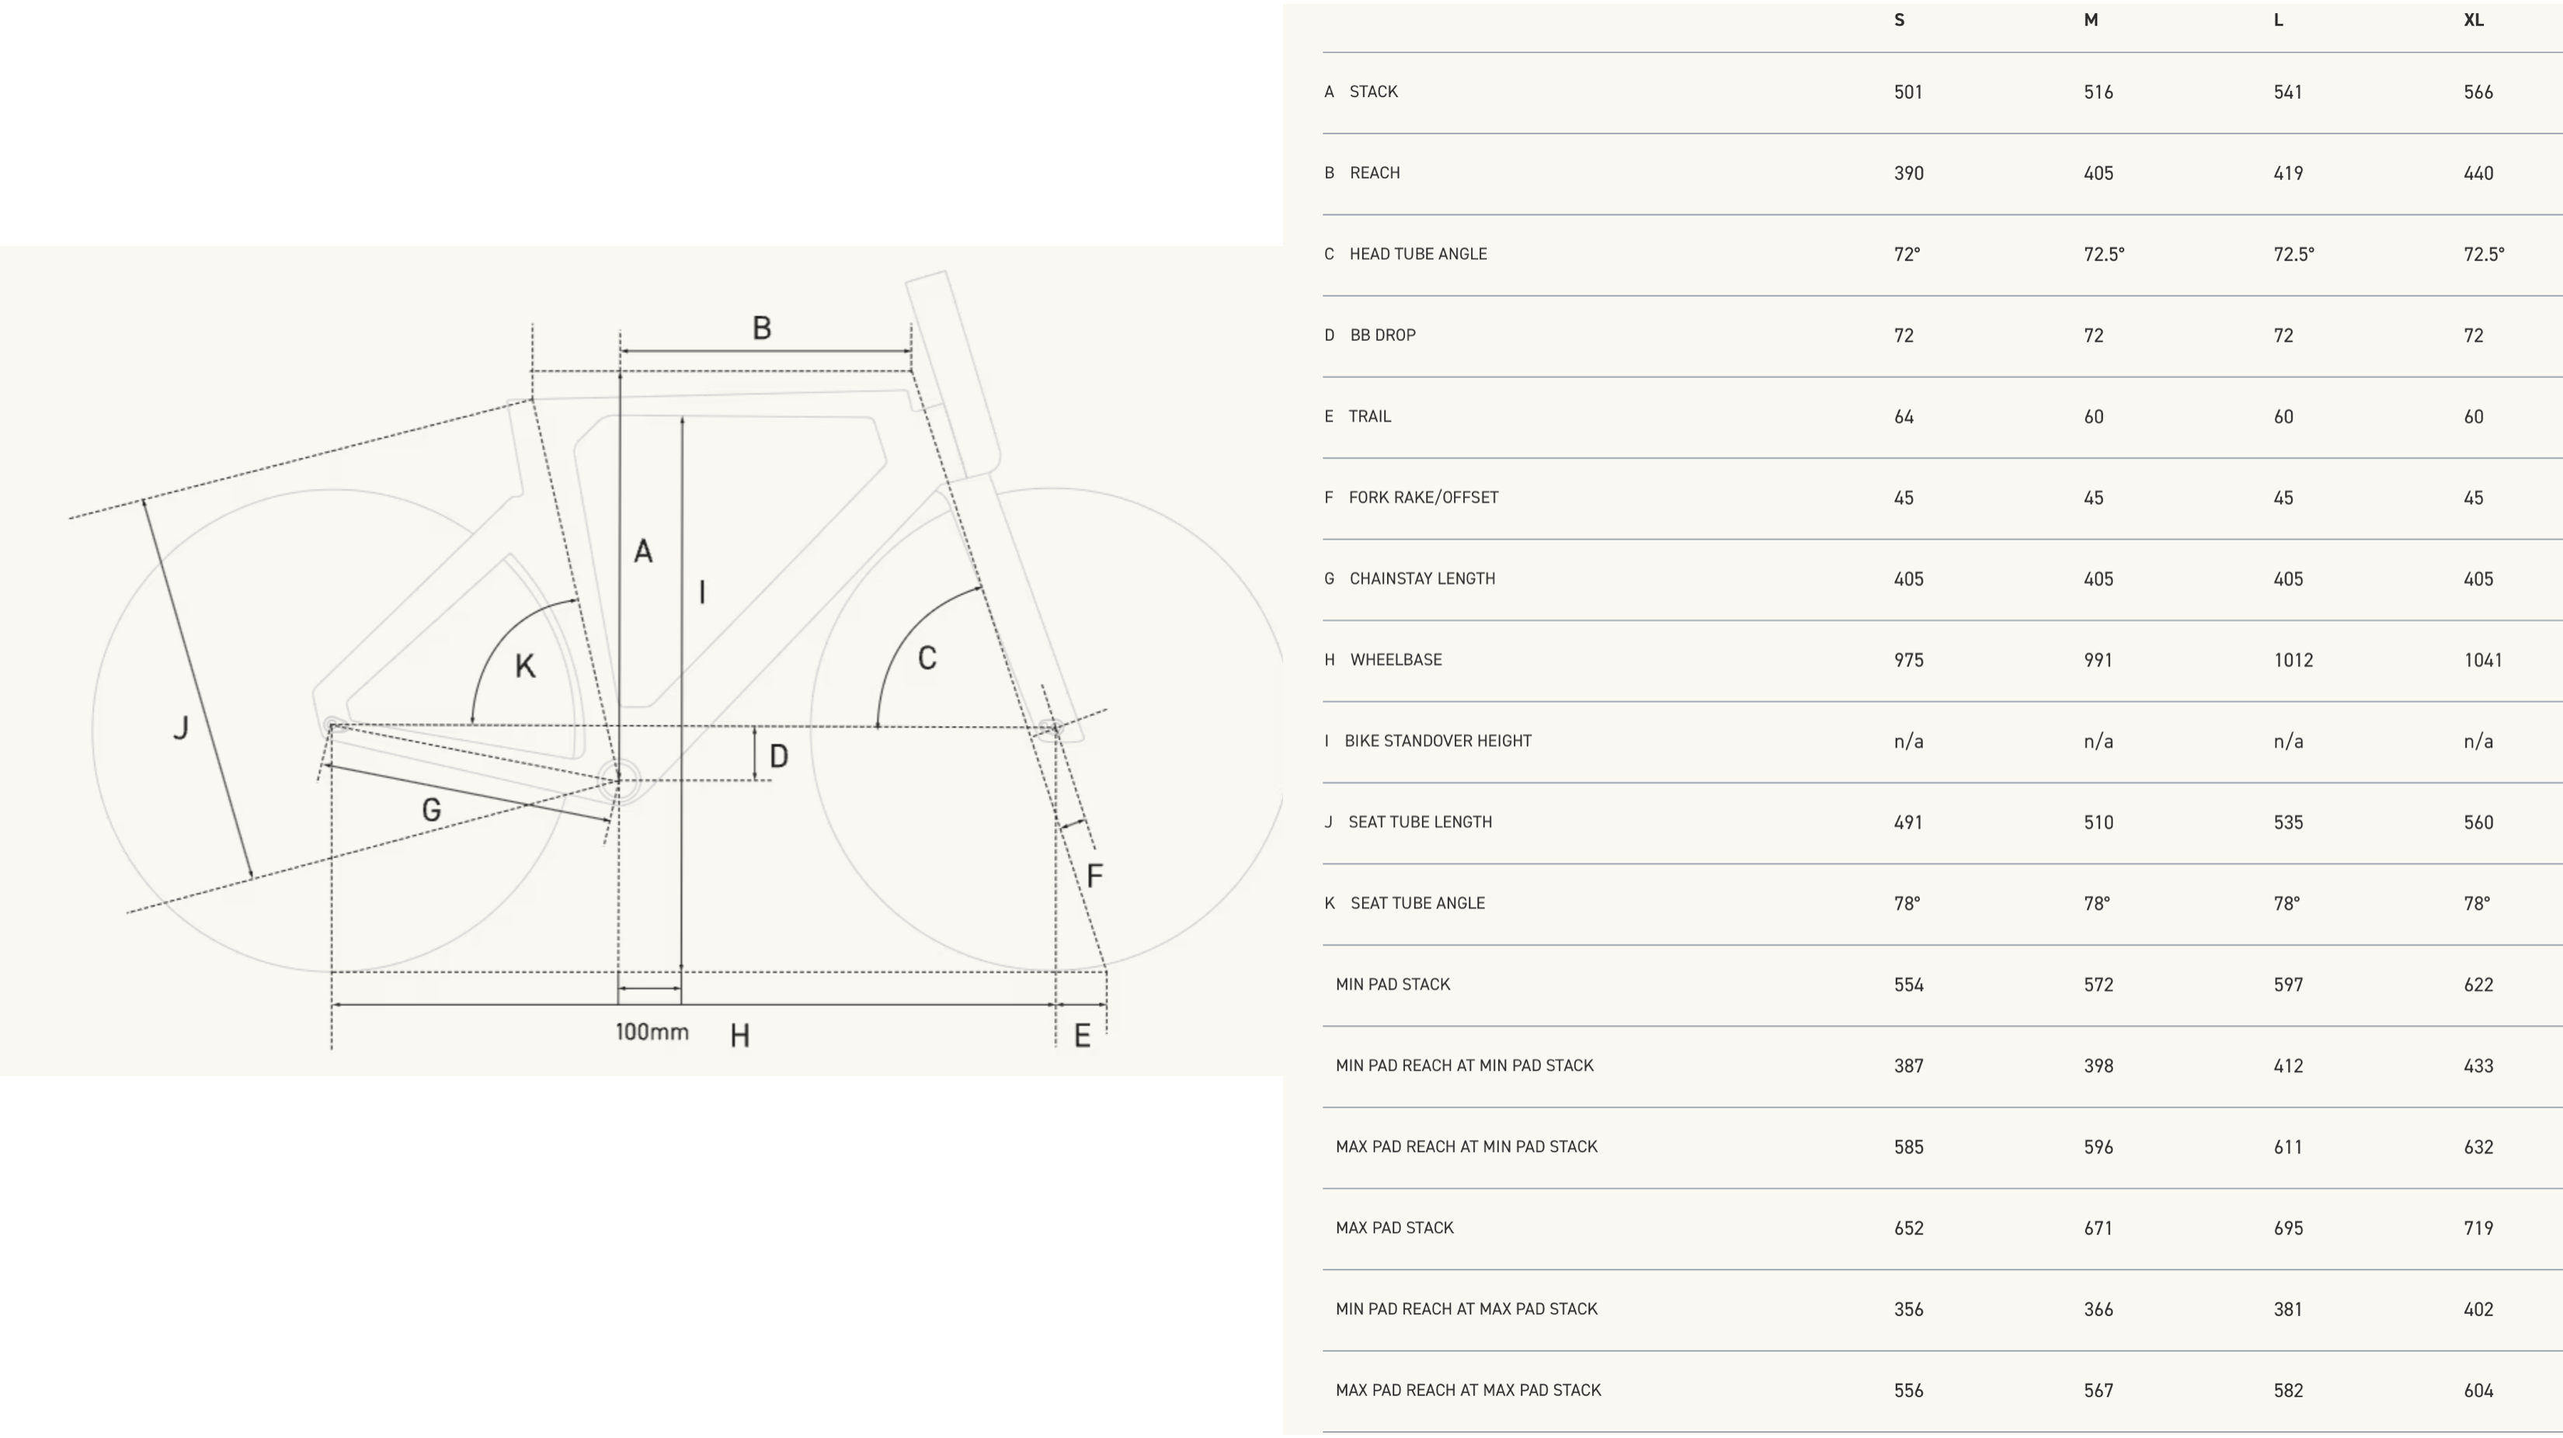Click the MAX PAD STACK row label
Viewport: 2563px width, 1438px height.
coord(1394,1228)
